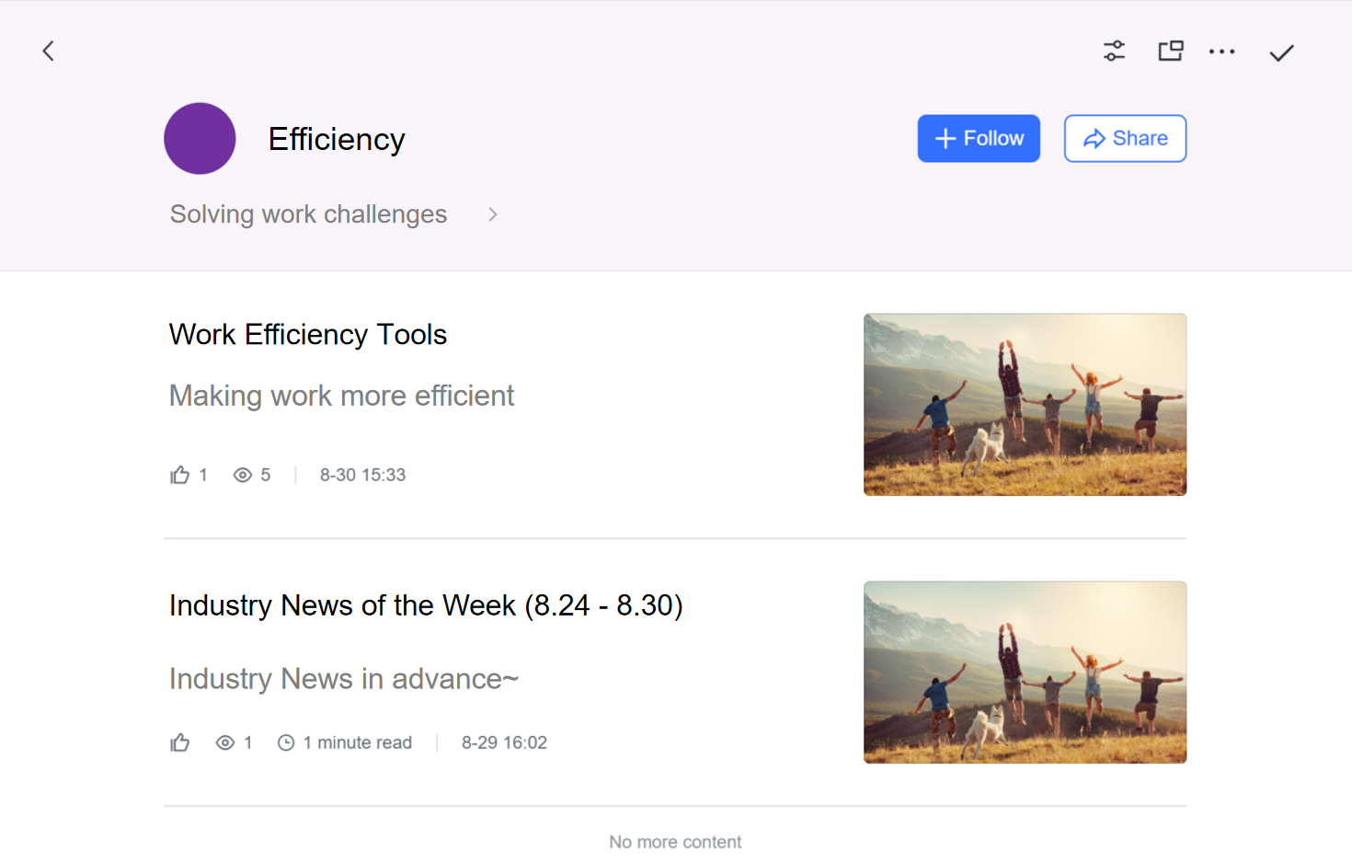1352x863 pixels.
Task: Click the views icon on Industry News
Action: point(225,742)
